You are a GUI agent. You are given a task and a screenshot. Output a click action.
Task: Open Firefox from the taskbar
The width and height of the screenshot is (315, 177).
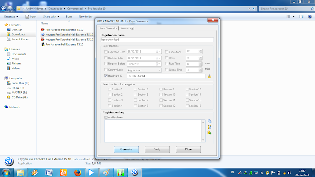coord(78,173)
